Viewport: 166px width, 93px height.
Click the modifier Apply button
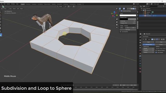pyautogui.click(x=149, y=42)
